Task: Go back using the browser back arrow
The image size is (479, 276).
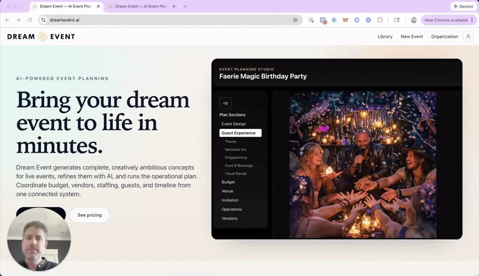Action: coord(7,20)
